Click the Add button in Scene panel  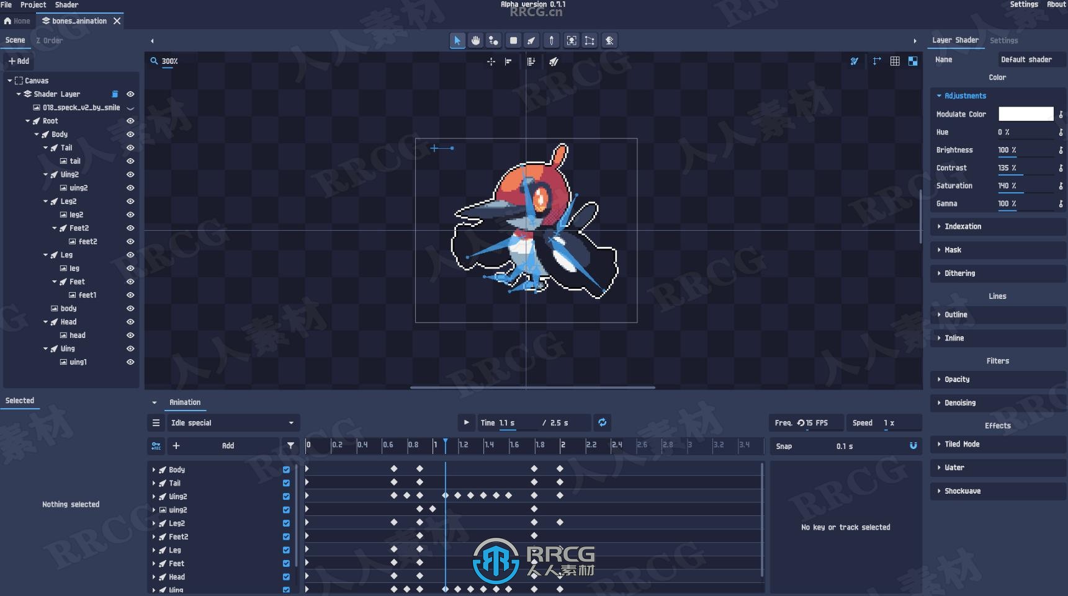pyautogui.click(x=19, y=61)
